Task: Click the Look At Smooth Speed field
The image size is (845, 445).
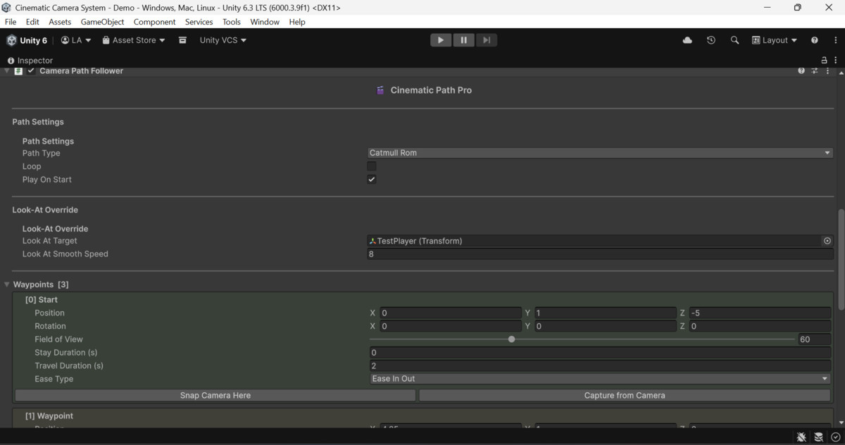Action: (x=600, y=254)
